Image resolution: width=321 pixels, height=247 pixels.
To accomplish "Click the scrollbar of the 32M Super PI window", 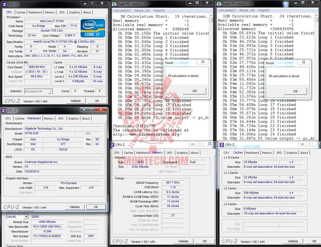I will [x=317, y=76].
